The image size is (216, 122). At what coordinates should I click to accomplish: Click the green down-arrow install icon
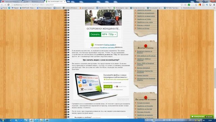[92, 45]
